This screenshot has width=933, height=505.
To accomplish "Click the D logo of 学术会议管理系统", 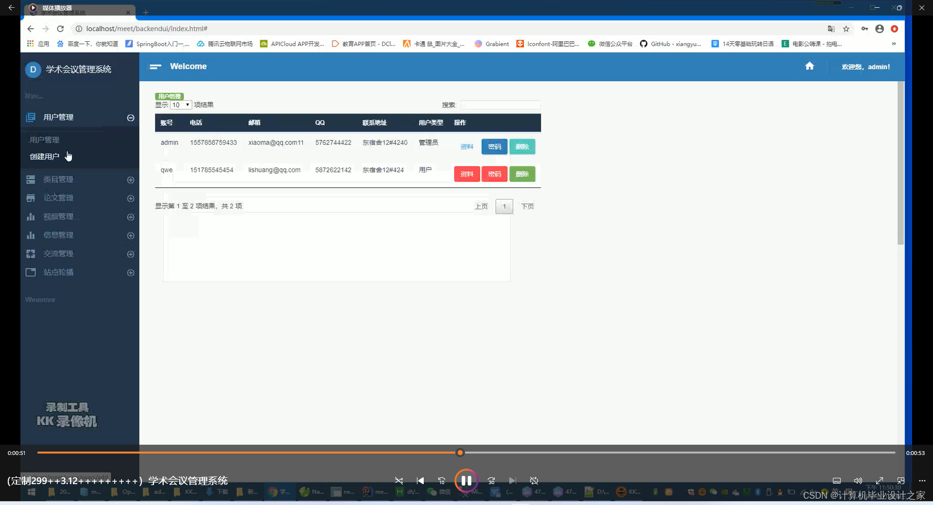I will tap(33, 69).
